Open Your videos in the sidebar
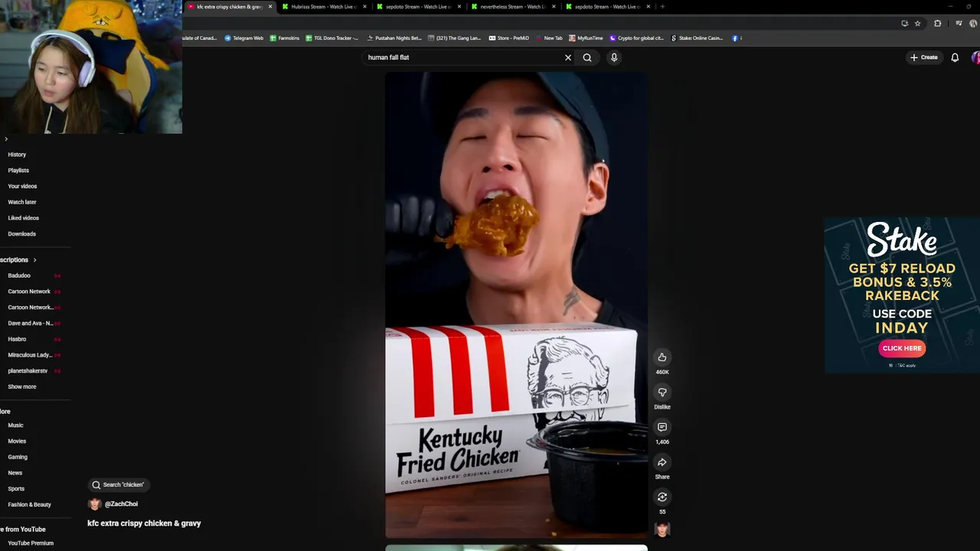Screen dimensions: 980x551 point(22,186)
